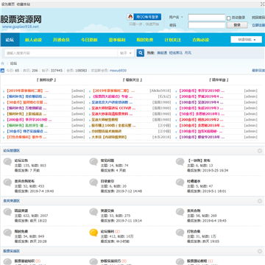The image size is (265, 265).
Task: Open the orange 论坛福利 forum bubble icon
Action: click(93, 233)
